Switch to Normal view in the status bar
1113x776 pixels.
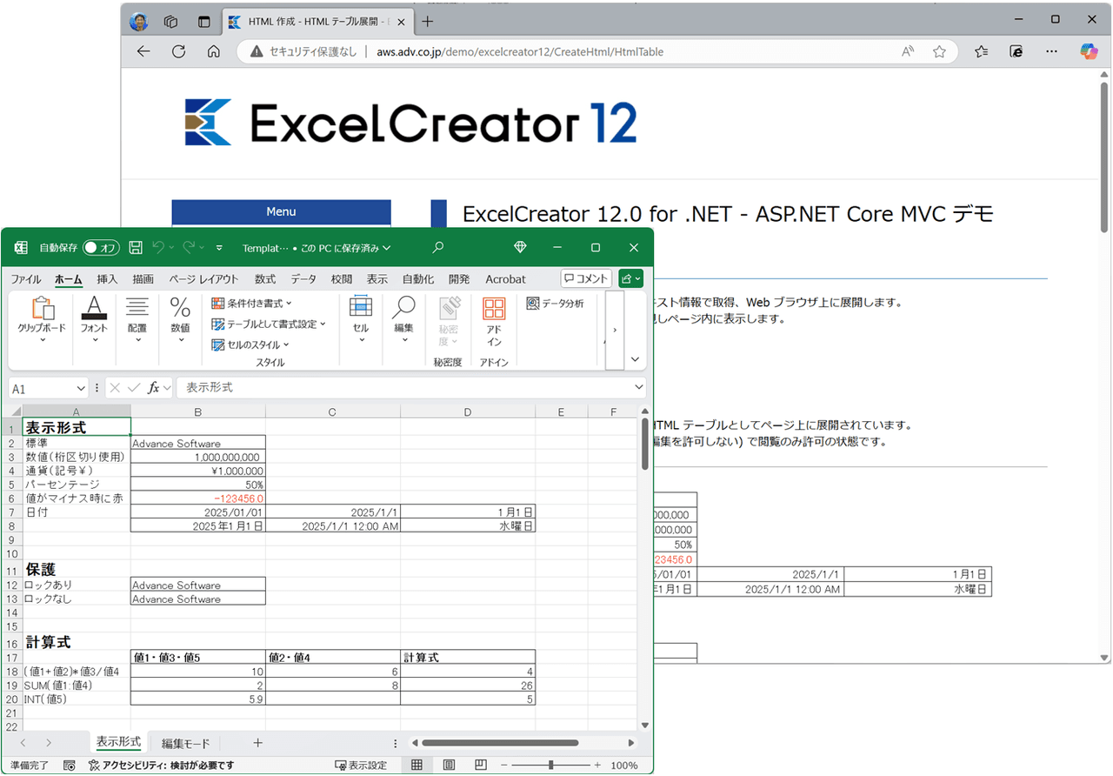[x=417, y=766]
